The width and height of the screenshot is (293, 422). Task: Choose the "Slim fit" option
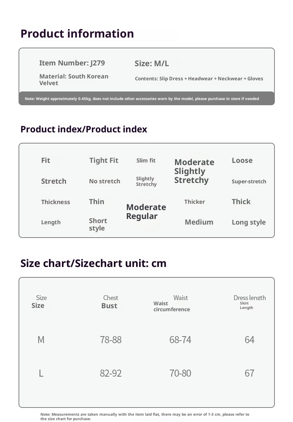[146, 161]
